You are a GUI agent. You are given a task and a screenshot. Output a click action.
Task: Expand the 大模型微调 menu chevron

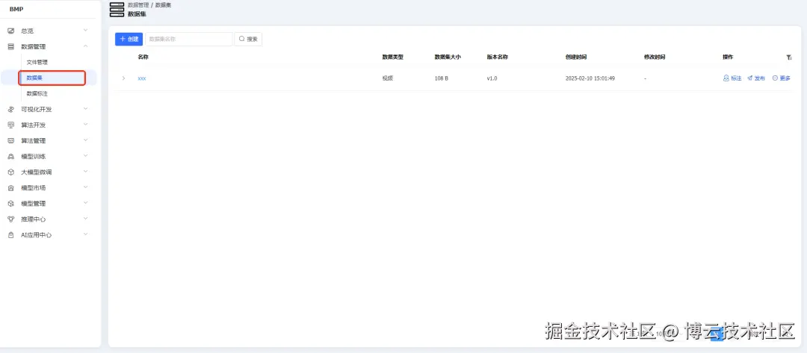(85, 172)
